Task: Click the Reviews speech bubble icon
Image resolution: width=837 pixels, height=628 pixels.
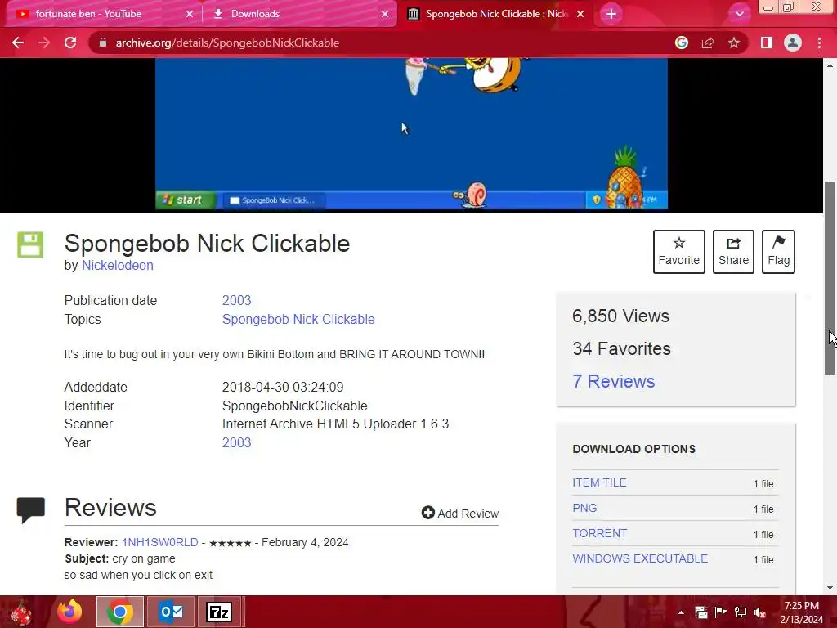Action: point(30,510)
